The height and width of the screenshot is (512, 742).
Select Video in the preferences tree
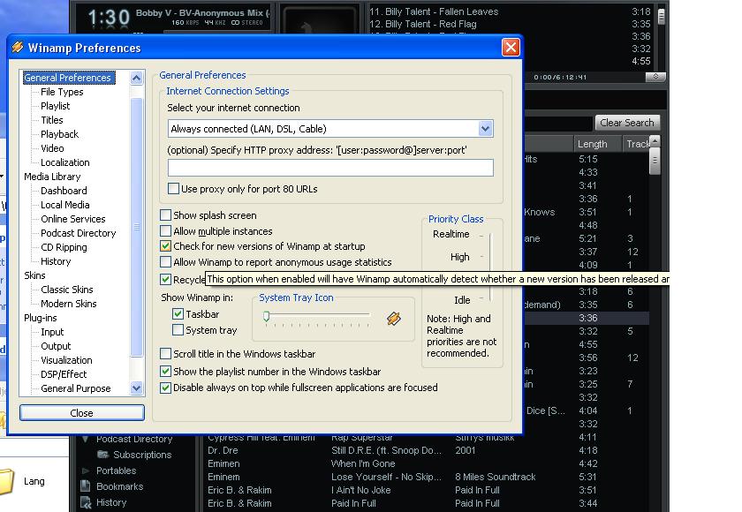point(52,148)
